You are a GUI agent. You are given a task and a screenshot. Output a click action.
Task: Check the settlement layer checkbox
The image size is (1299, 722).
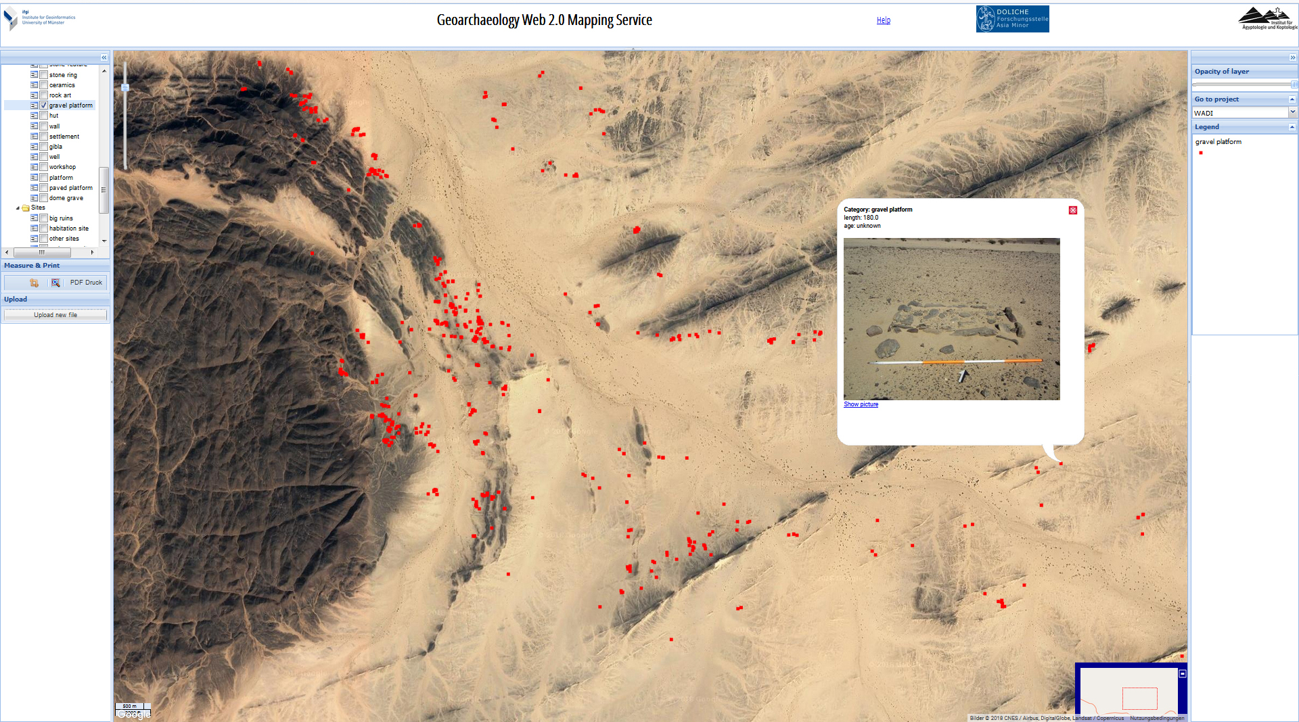point(44,137)
